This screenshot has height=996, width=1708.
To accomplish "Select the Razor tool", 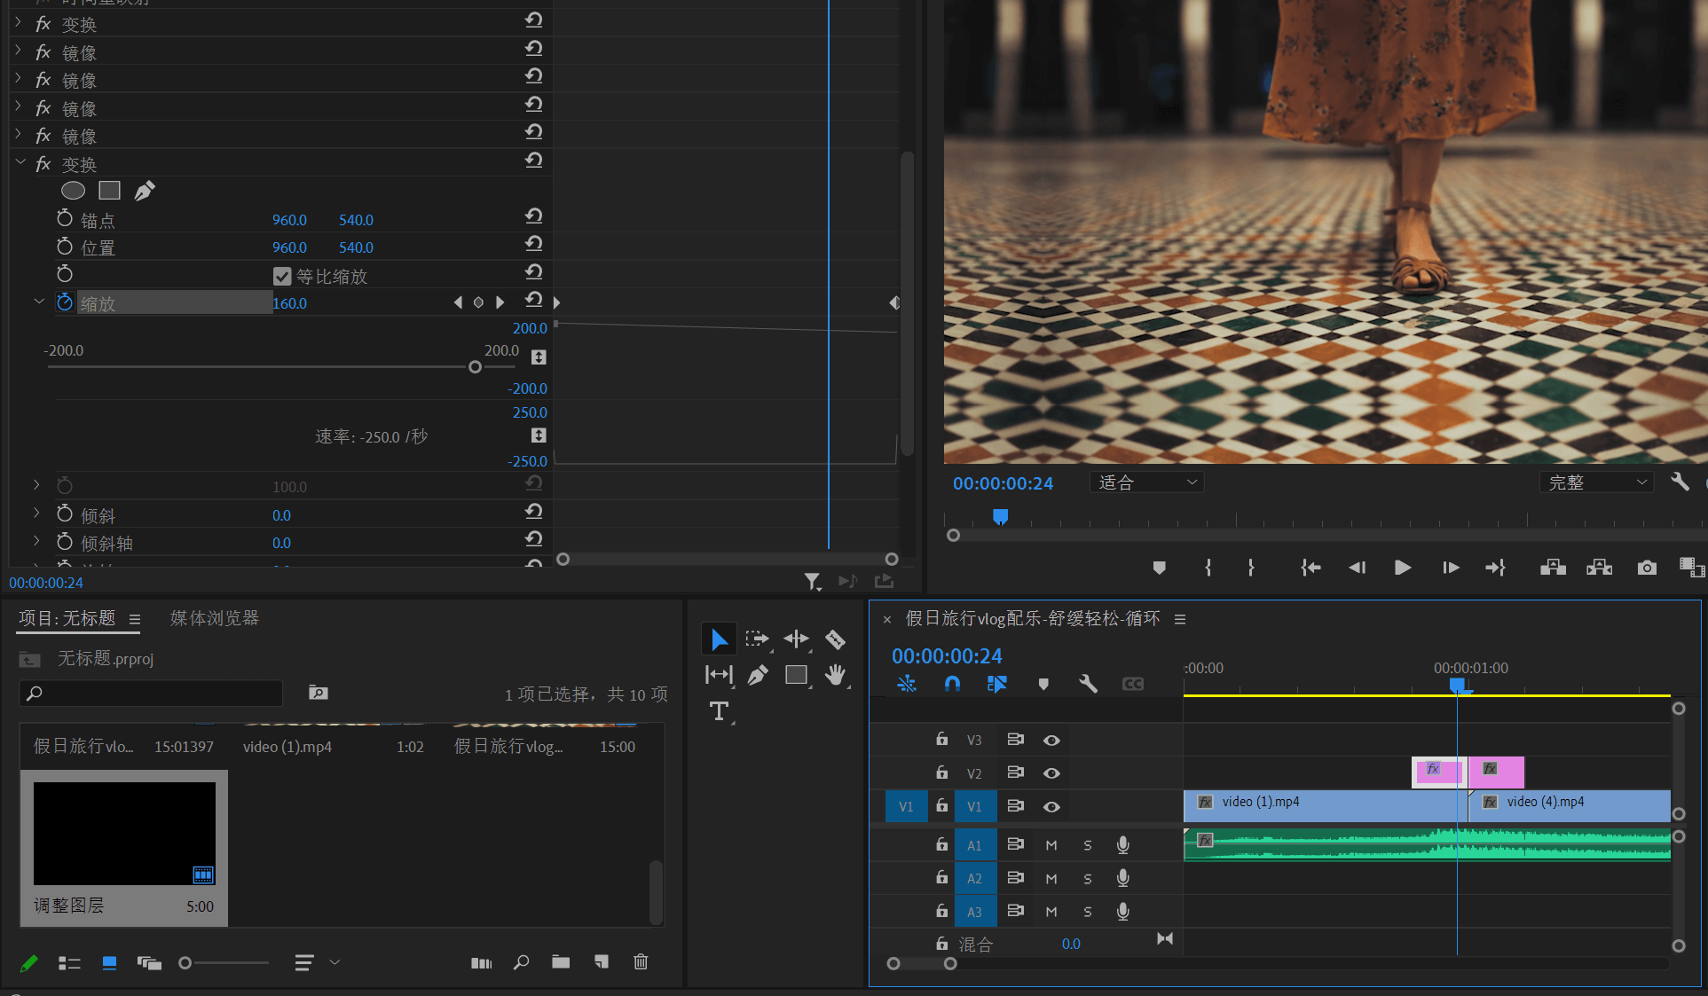I will (x=835, y=639).
